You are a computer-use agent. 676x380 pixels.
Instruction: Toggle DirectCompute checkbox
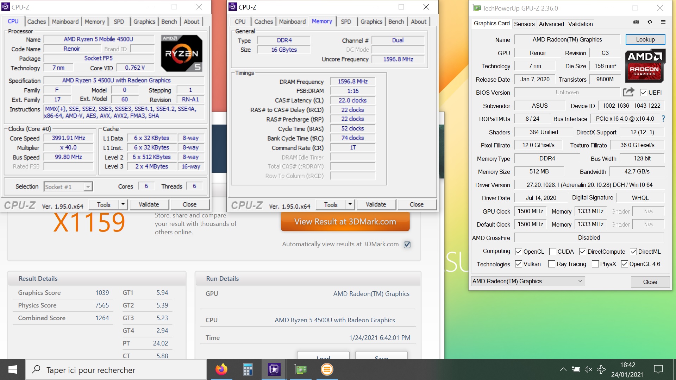click(x=583, y=252)
